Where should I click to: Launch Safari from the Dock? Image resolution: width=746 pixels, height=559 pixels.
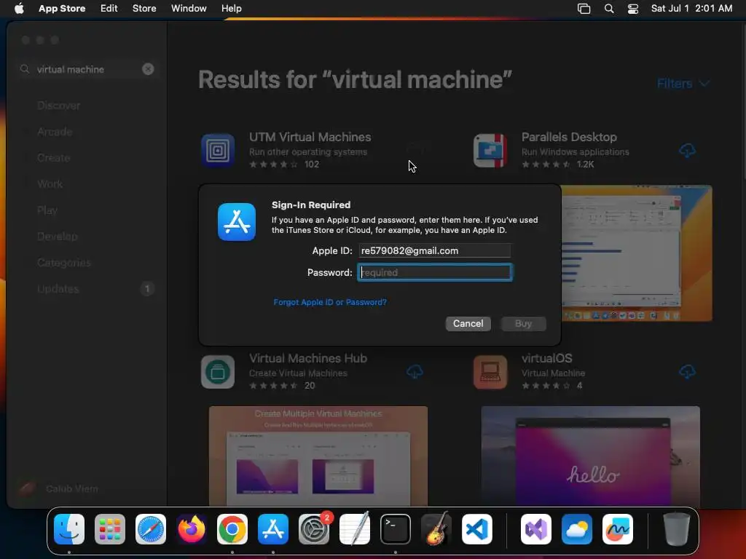point(151,529)
